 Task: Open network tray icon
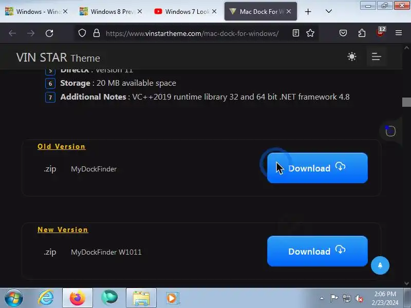tap(346, 298)
